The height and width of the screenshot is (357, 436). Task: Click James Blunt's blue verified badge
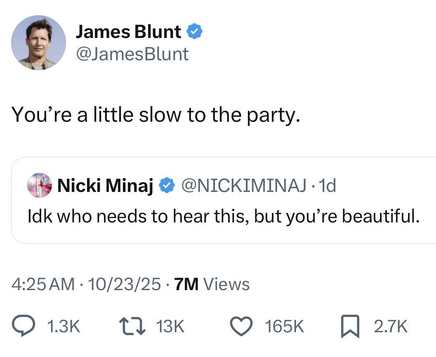coord(195,32)
